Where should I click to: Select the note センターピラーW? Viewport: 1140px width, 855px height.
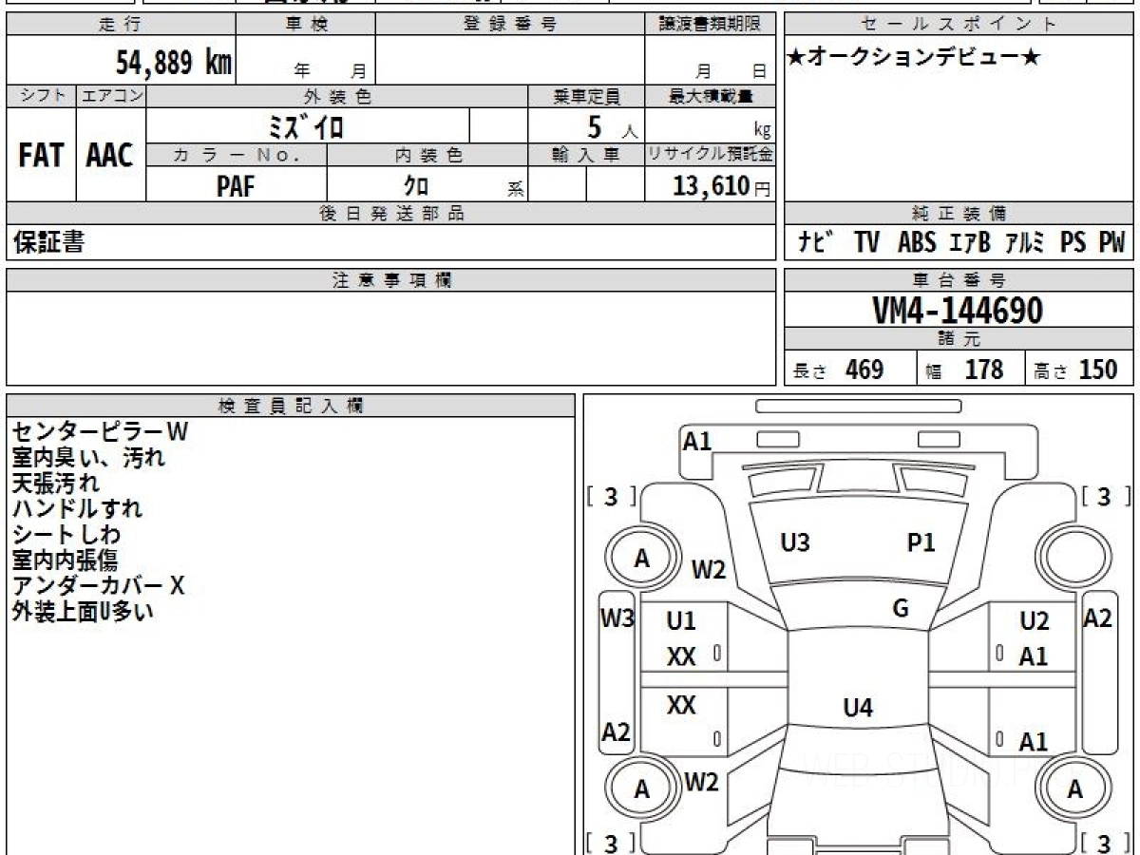[x=101, y=431]
